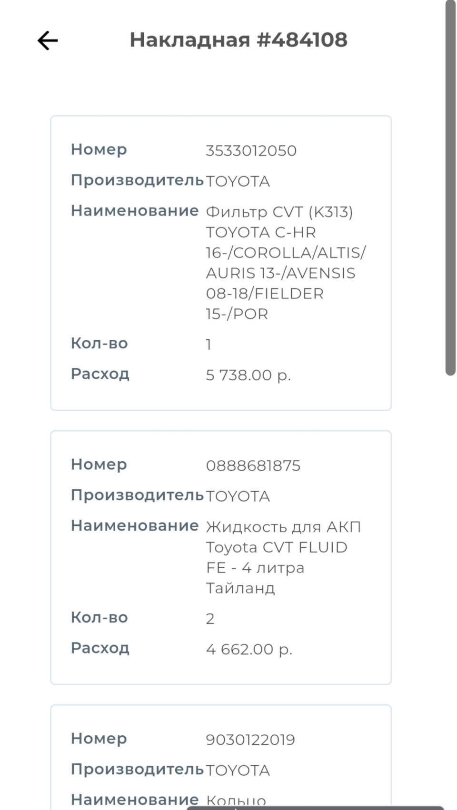Select the Номер label on third card
This screenshot has height=810, width=457.
(99, 739)
